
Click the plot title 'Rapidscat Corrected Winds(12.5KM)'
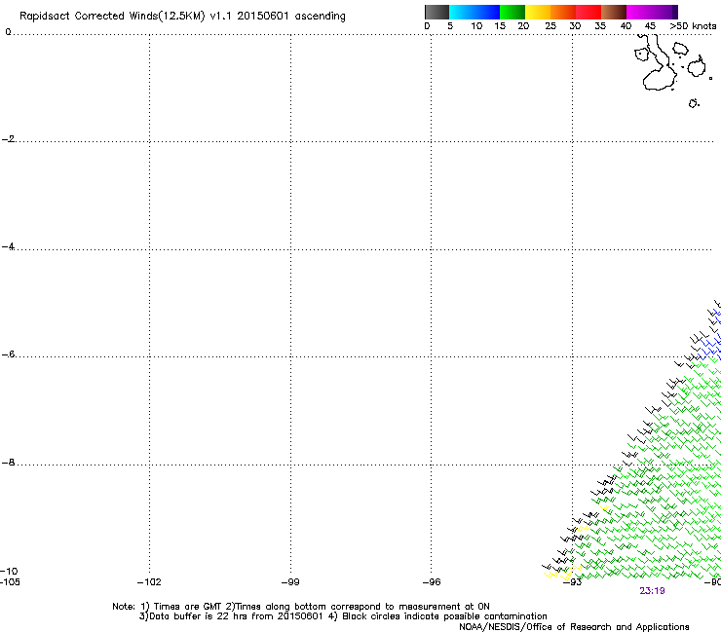(112, 17)
